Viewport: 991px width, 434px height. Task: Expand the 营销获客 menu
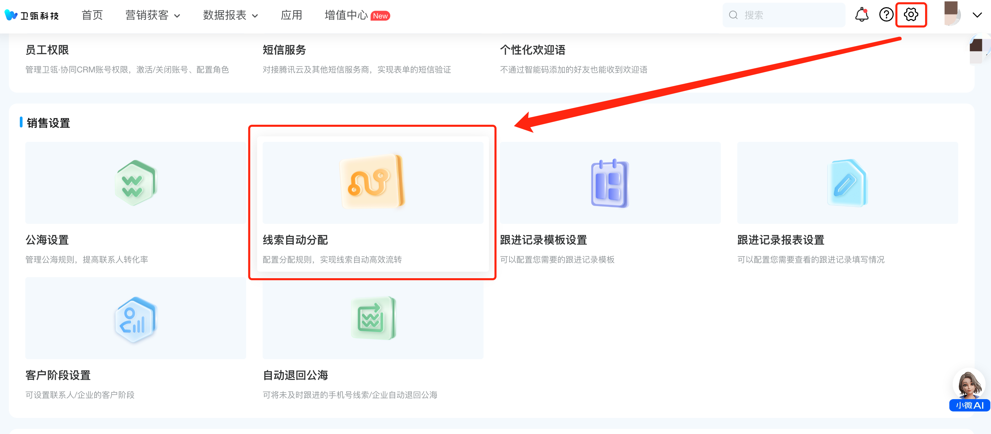point(153,15)
